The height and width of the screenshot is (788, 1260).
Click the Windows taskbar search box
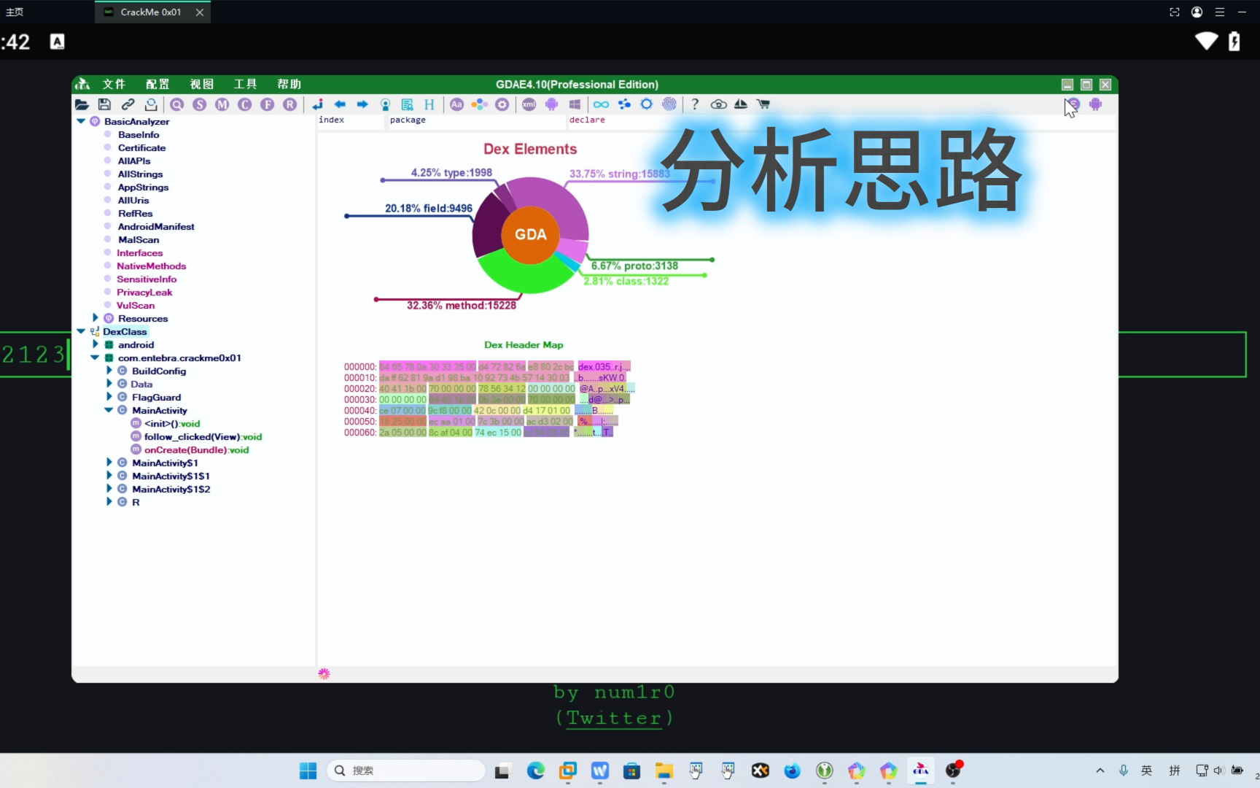click(x=408, y=770)
